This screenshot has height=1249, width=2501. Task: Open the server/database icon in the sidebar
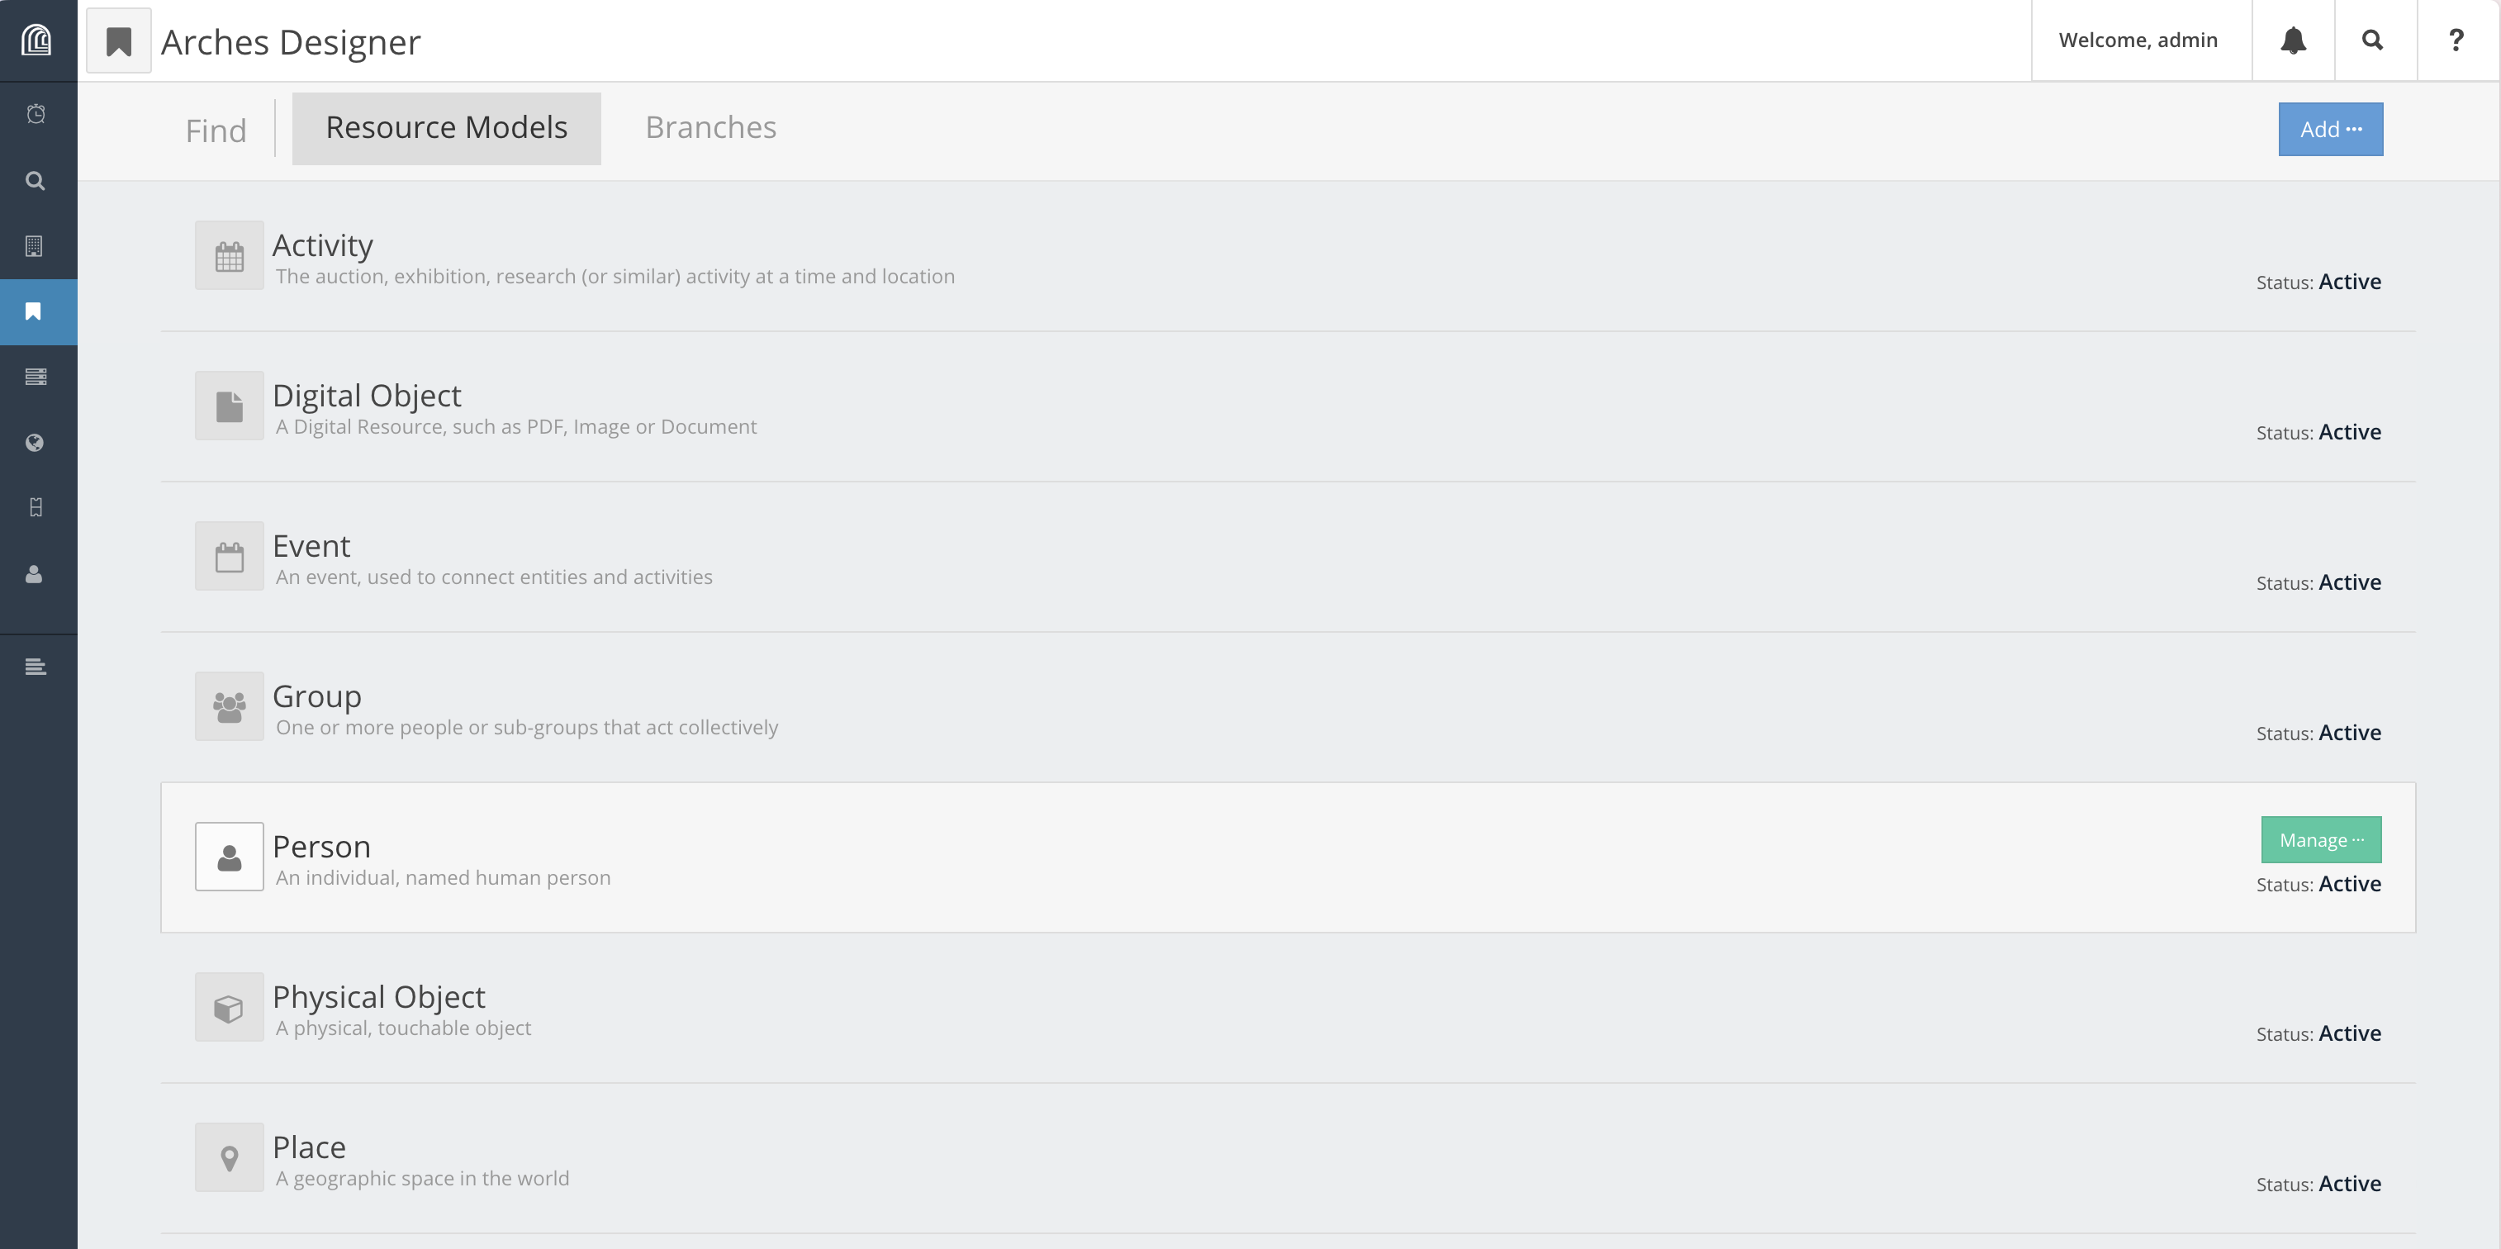(x=36, y=377)
